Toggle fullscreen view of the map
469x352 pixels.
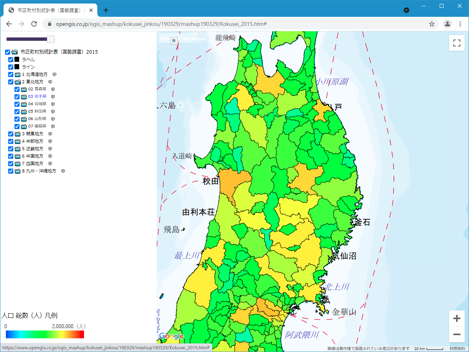pos(456,43)
